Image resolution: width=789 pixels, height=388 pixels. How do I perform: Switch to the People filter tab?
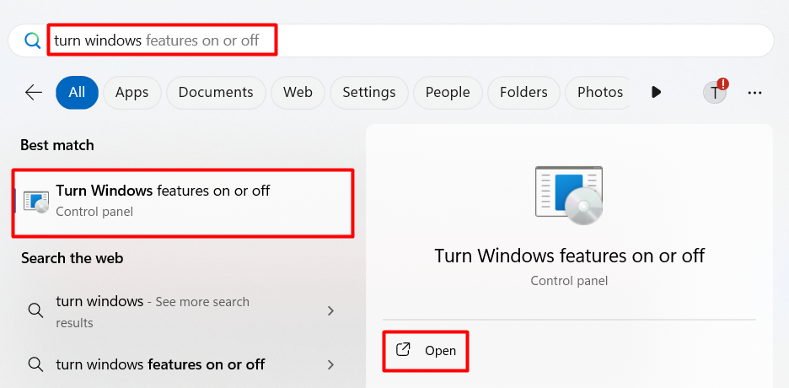pyautogui.click(x=448, y=93)
